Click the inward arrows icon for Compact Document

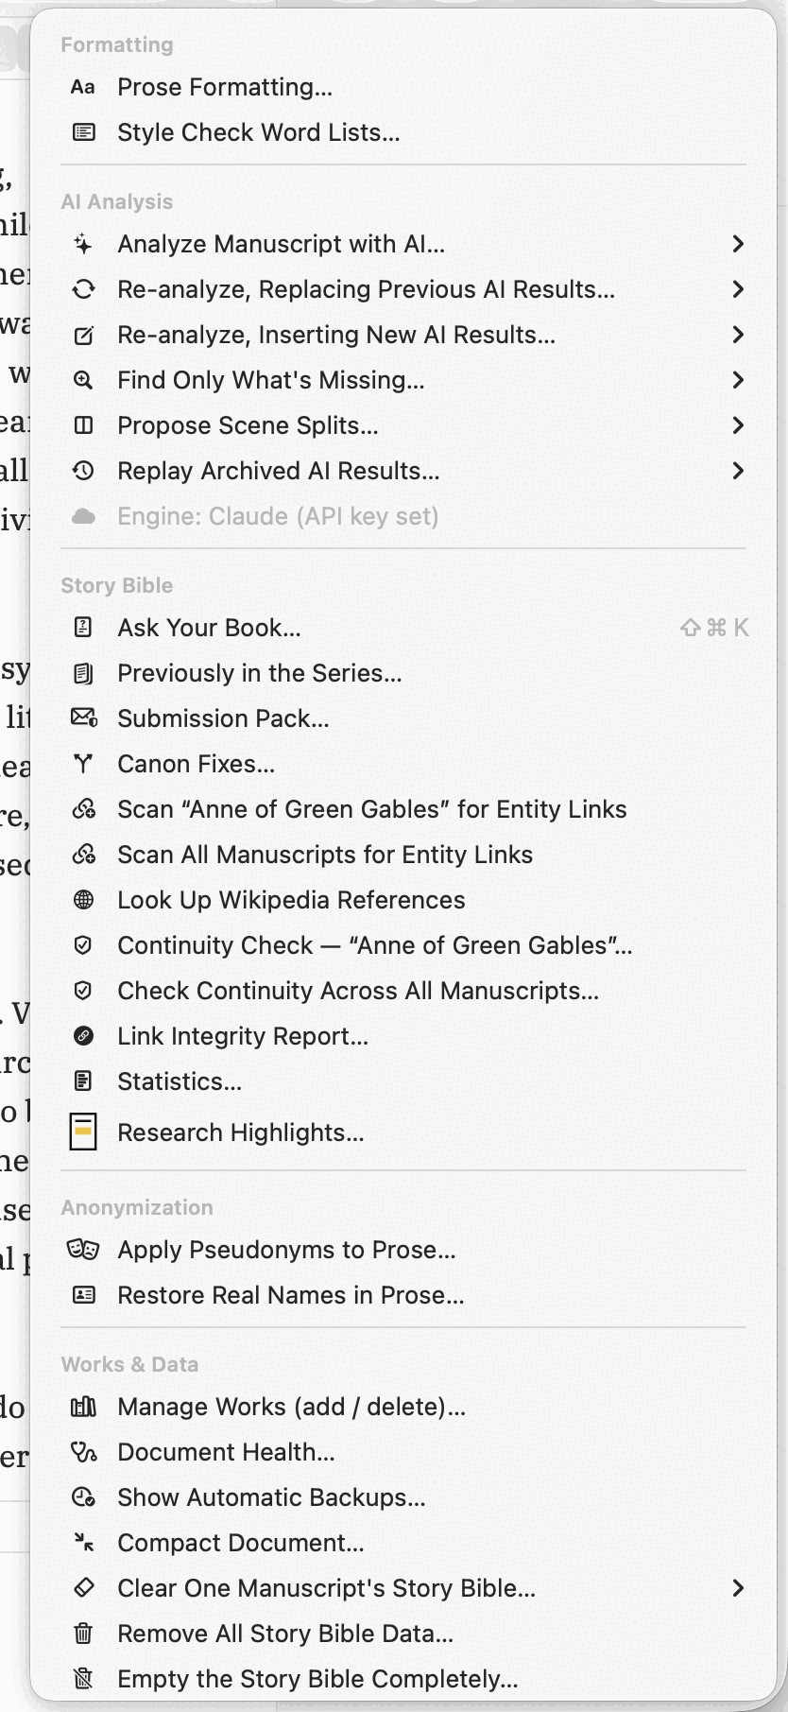tap(83, 1543)
